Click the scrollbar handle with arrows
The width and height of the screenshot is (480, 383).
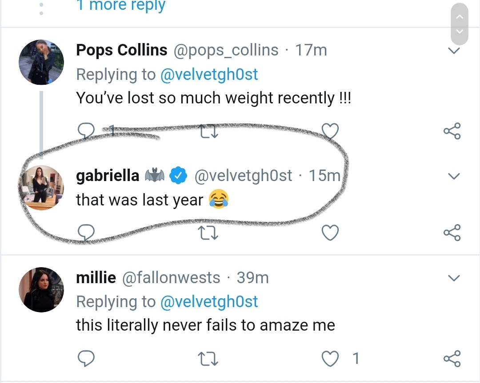click(460, 24)
